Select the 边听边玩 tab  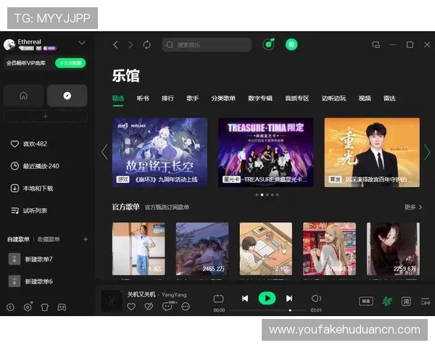pyautogui.click(x=333, y=99)
